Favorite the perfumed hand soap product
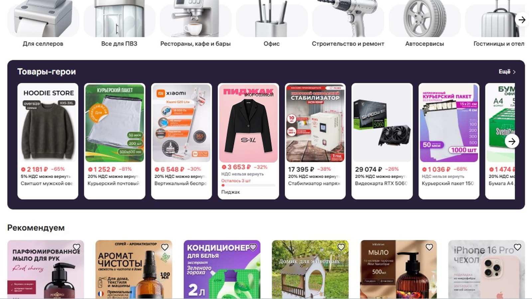This screenshot has height=299, width=532. (76, 247)
